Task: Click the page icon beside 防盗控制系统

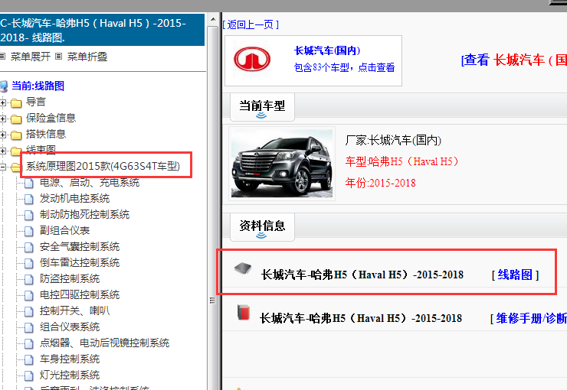Action: point(29,280)
